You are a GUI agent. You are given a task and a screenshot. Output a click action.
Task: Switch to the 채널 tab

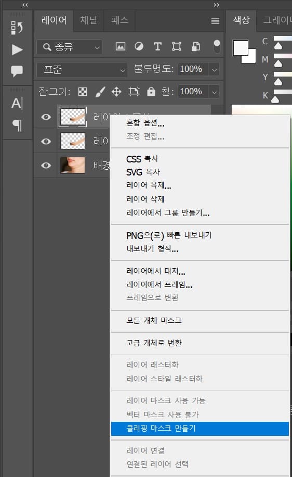(x=89, y=20)
